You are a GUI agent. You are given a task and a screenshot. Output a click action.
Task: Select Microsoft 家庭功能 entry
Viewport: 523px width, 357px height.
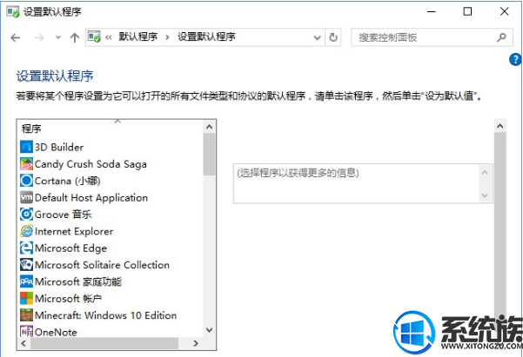coord(78,281)
